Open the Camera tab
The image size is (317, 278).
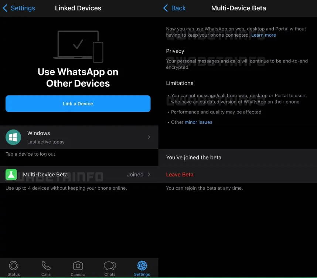coord(78,266)
